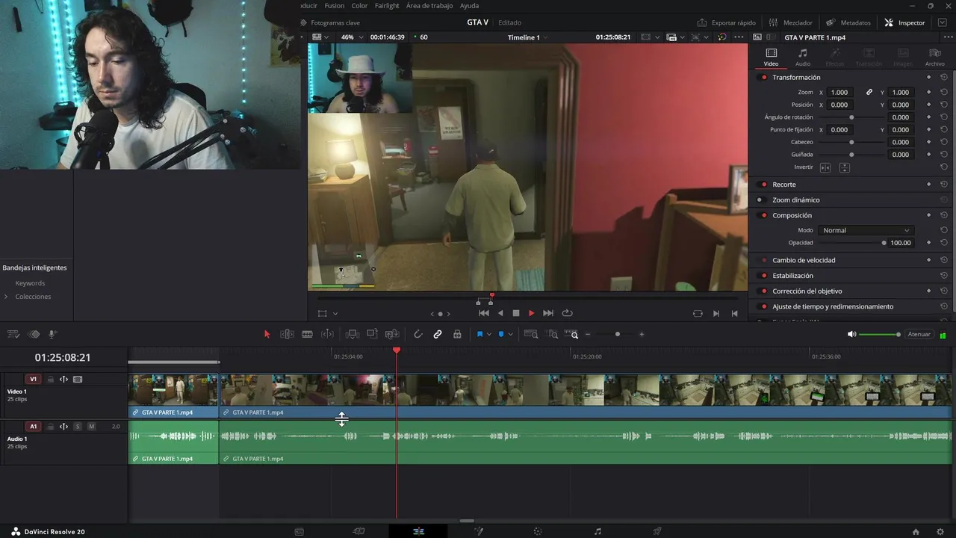This screenshot has width=956, height=538.
Task: Expand the Cambio de velocidad section
Action: tap(804, 260)
